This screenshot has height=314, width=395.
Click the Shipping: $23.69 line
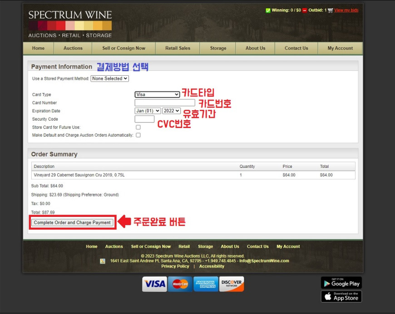tap(75, 195)
